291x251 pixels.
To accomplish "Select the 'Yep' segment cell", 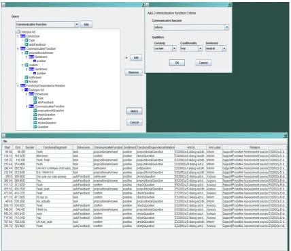I will [54, 218].
